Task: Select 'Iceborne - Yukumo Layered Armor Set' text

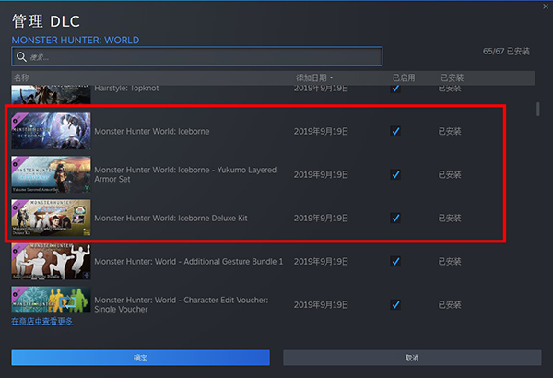Action: [x=185, y=174]
